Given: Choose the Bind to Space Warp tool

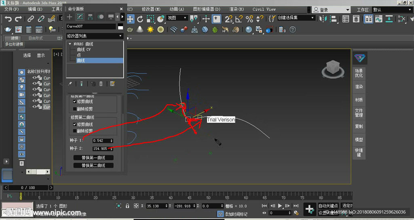Looking at the screenshot, I should 51,19.
